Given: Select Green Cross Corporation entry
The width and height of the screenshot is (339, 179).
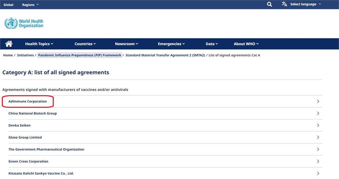Looking at the screenshot, I should [28, 161].
